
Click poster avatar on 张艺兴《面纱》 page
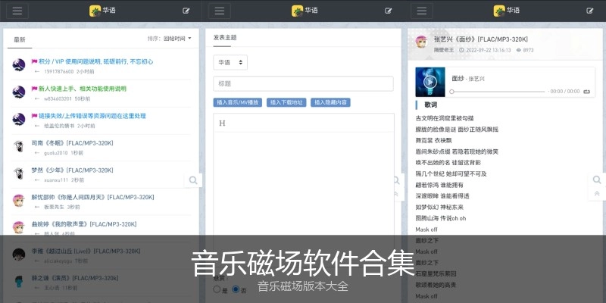click(x=421, y=42)
